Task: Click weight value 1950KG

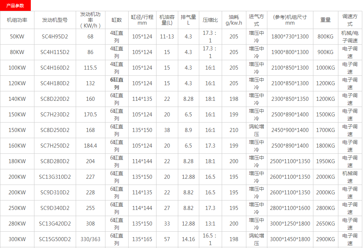Action: [x=325, y=161]
